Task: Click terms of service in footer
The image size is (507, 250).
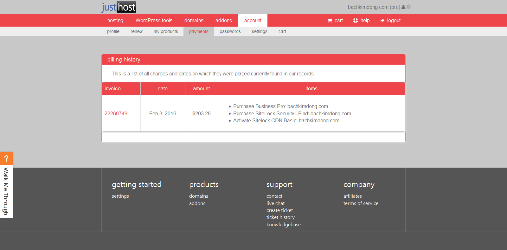Action: pyautogui.click(x=361, y=203)
